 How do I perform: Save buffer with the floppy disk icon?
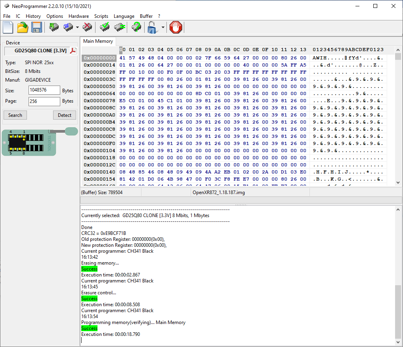36,27
